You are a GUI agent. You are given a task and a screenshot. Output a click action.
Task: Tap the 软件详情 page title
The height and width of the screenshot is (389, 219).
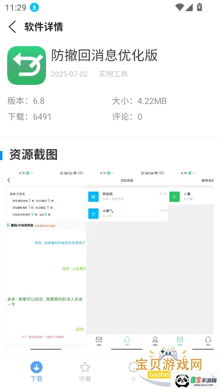[x=44, y=27]
